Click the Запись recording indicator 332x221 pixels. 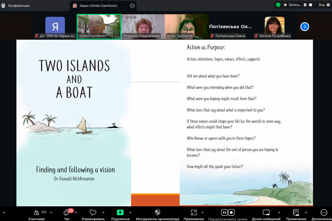pyautogui.click(x=293, y=5)
